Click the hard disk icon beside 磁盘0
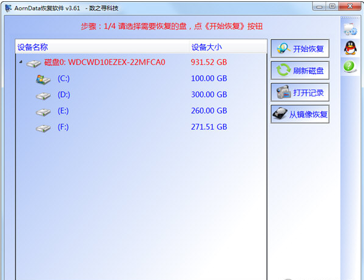The height and width of the screenshot is (280, 364). [33, 63]
